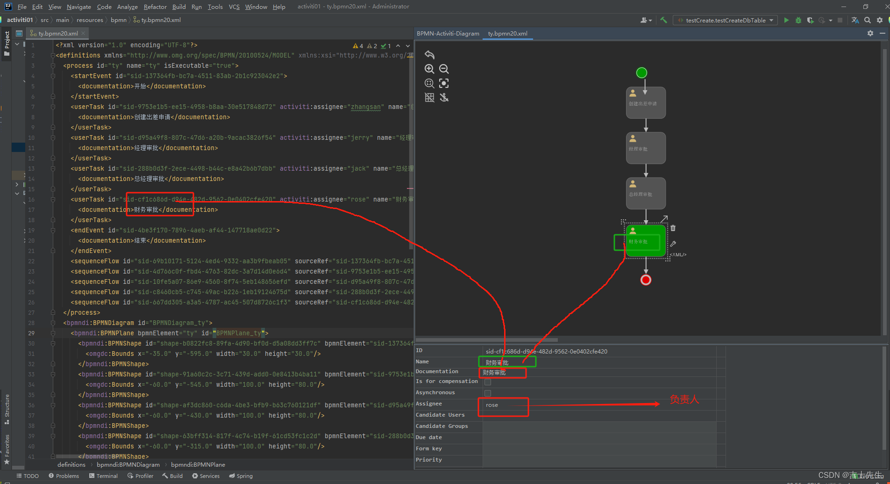
Task: Click the Name field with 财务审批
Action: pos(599,362)
